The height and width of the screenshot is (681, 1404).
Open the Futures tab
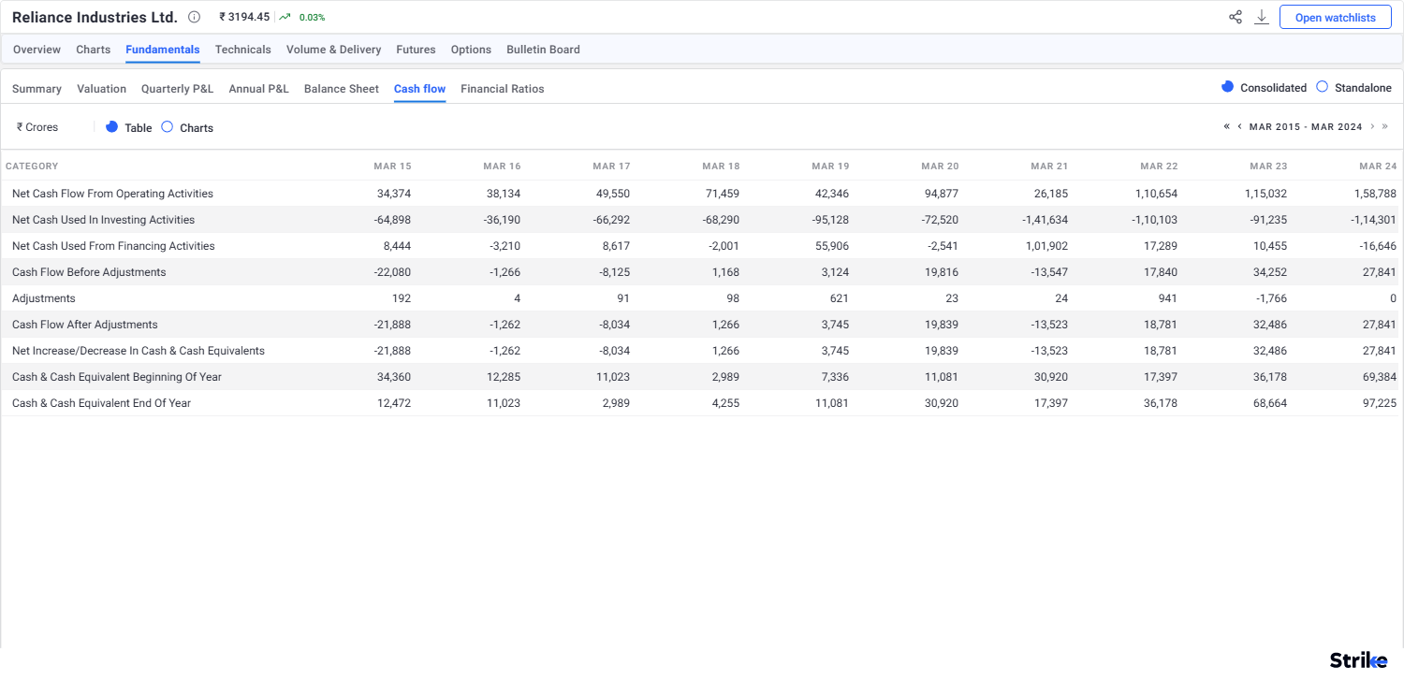(416, 50)
